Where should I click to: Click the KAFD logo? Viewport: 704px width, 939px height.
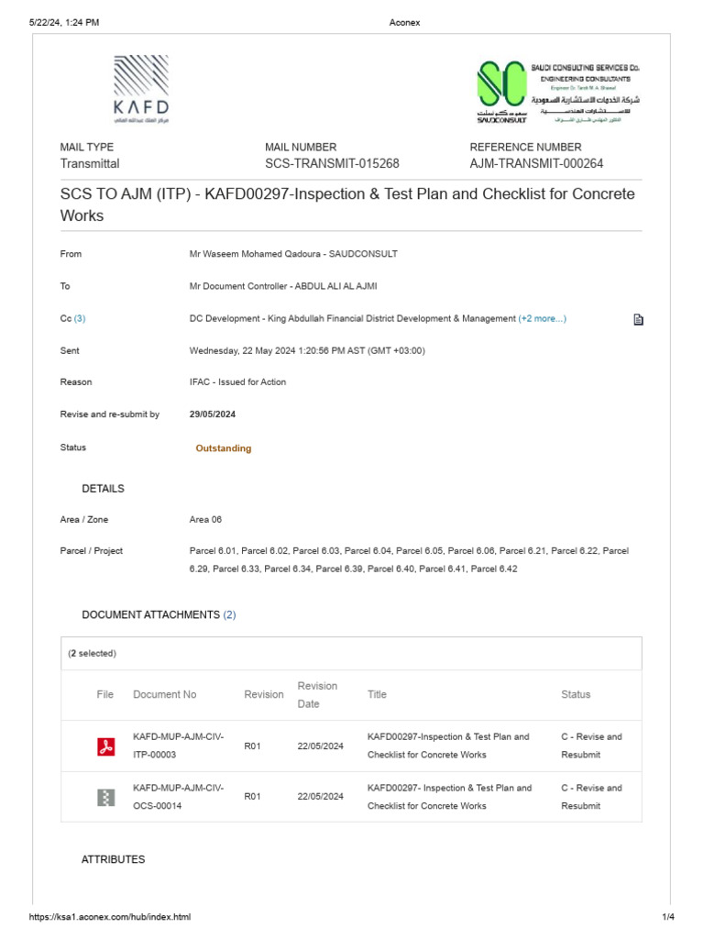point(141,89)
